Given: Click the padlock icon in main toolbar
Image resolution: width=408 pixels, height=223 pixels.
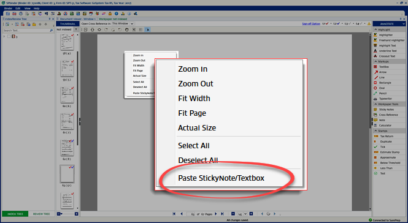Looking at the screenshot, I should [x=110, y=13].
